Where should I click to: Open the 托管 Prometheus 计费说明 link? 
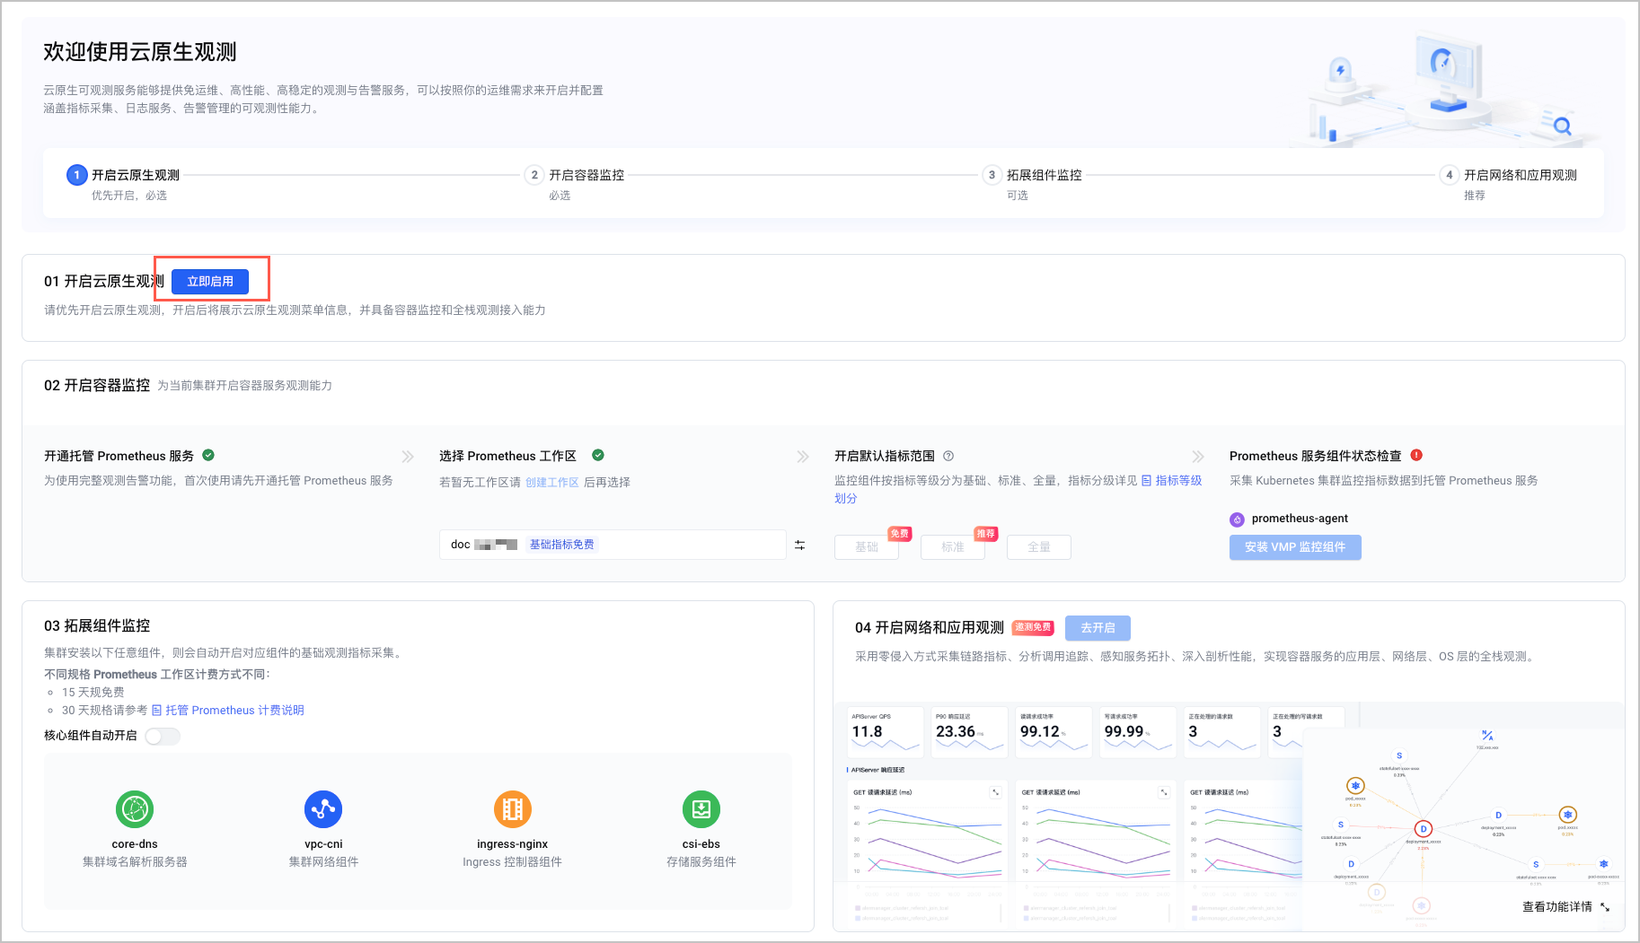click(234, 711)
